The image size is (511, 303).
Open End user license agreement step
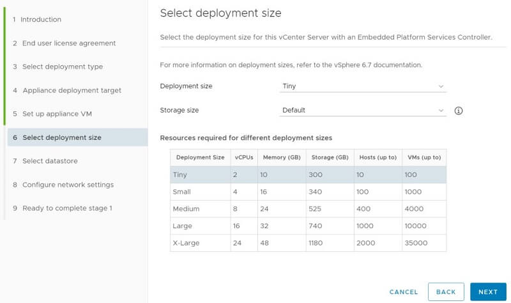tap(69, 43)
